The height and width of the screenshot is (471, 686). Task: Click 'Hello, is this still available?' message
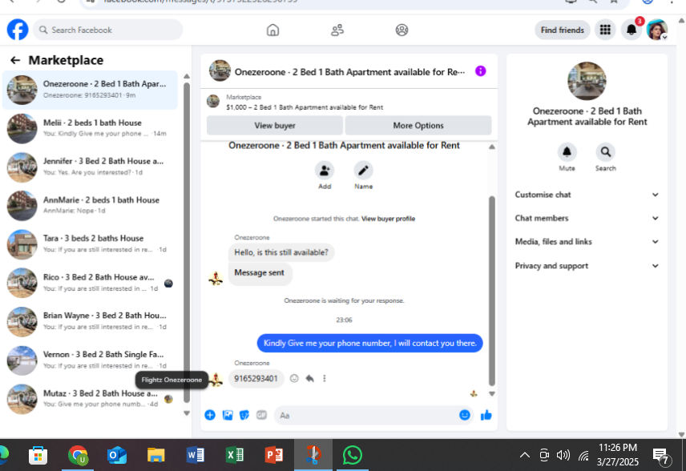[x=280, y=252]
